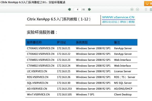This screenshot has height=101, width=152.
Task: Click IP address 172.16.0.22
Action: tap(64, 54)
